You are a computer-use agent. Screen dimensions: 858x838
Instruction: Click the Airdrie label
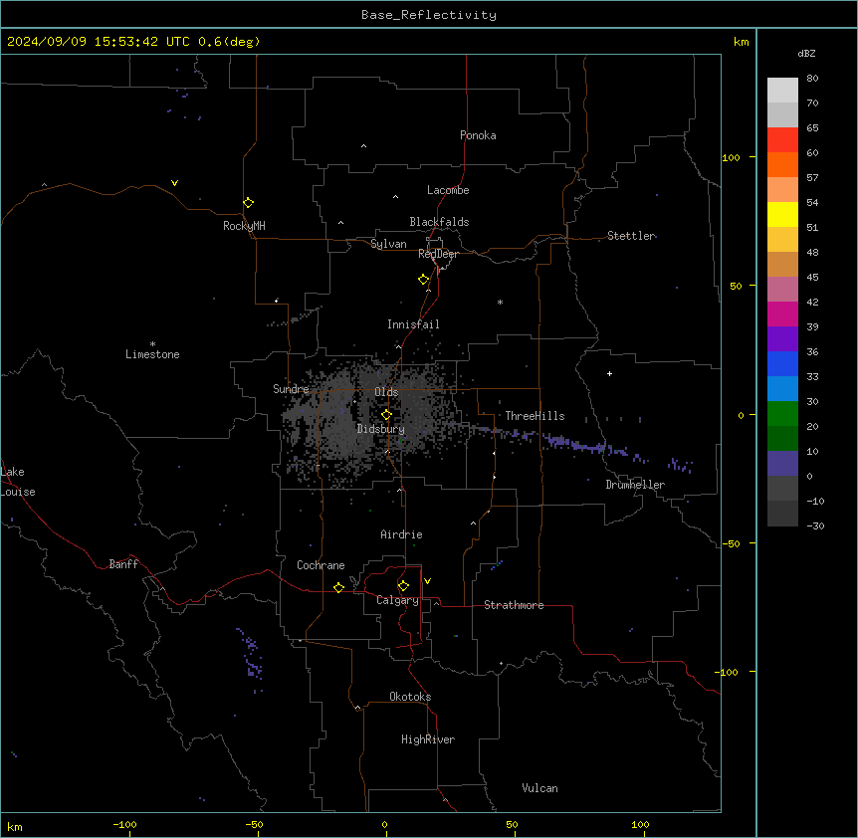(x=401, y=534)
